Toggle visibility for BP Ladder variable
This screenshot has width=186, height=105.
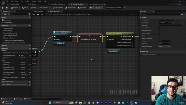click(x=30, y=58)
